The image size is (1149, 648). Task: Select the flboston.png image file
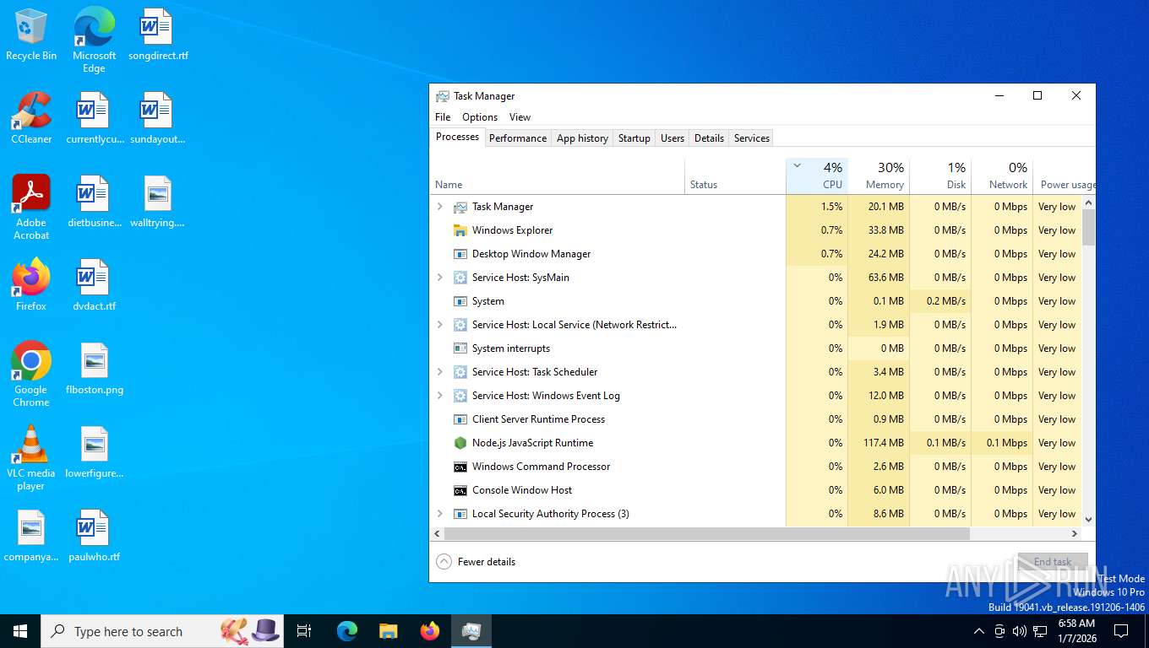[x=95, y=370]
